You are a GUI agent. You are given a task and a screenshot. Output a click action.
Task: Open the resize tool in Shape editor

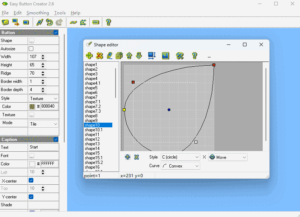point(151,56)
